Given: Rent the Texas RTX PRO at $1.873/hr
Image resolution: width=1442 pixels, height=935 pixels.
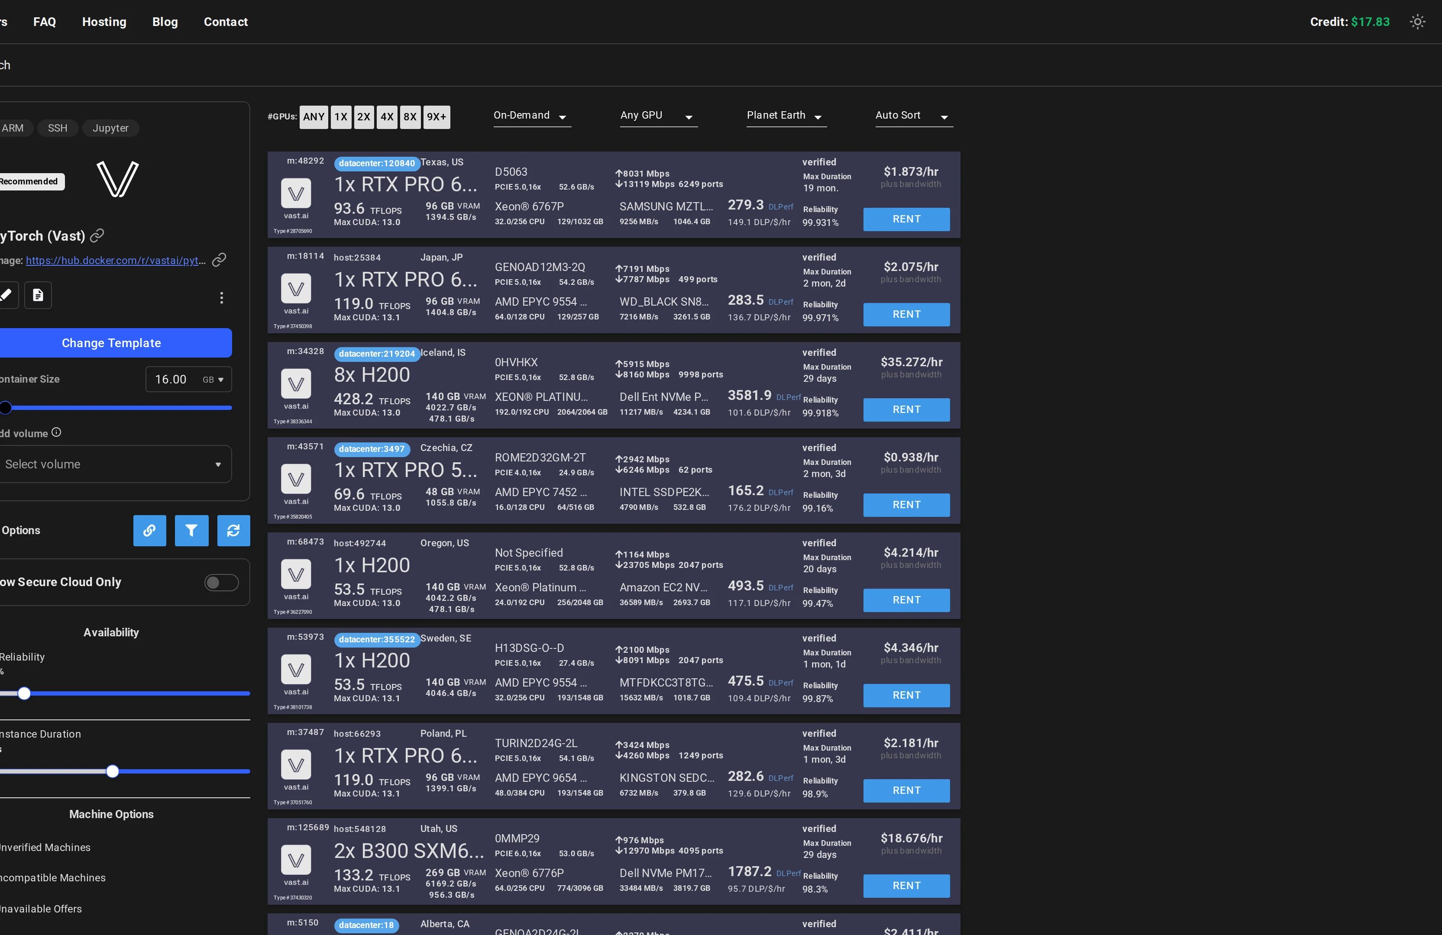Looking at the screenshot, I should (906, 219).
